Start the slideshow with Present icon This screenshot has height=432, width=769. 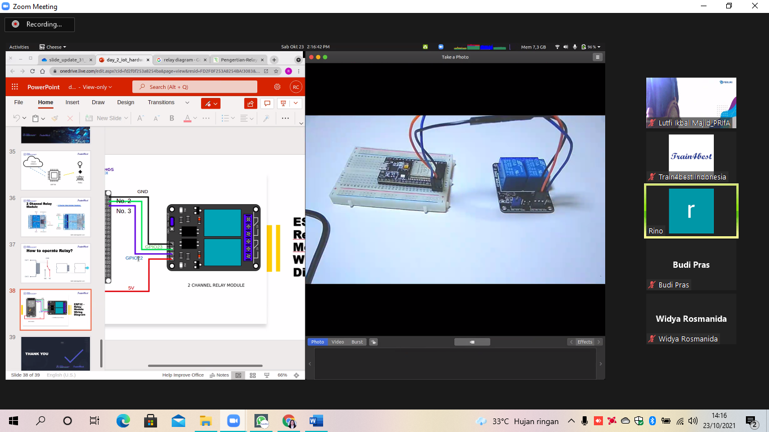point(283,103)
